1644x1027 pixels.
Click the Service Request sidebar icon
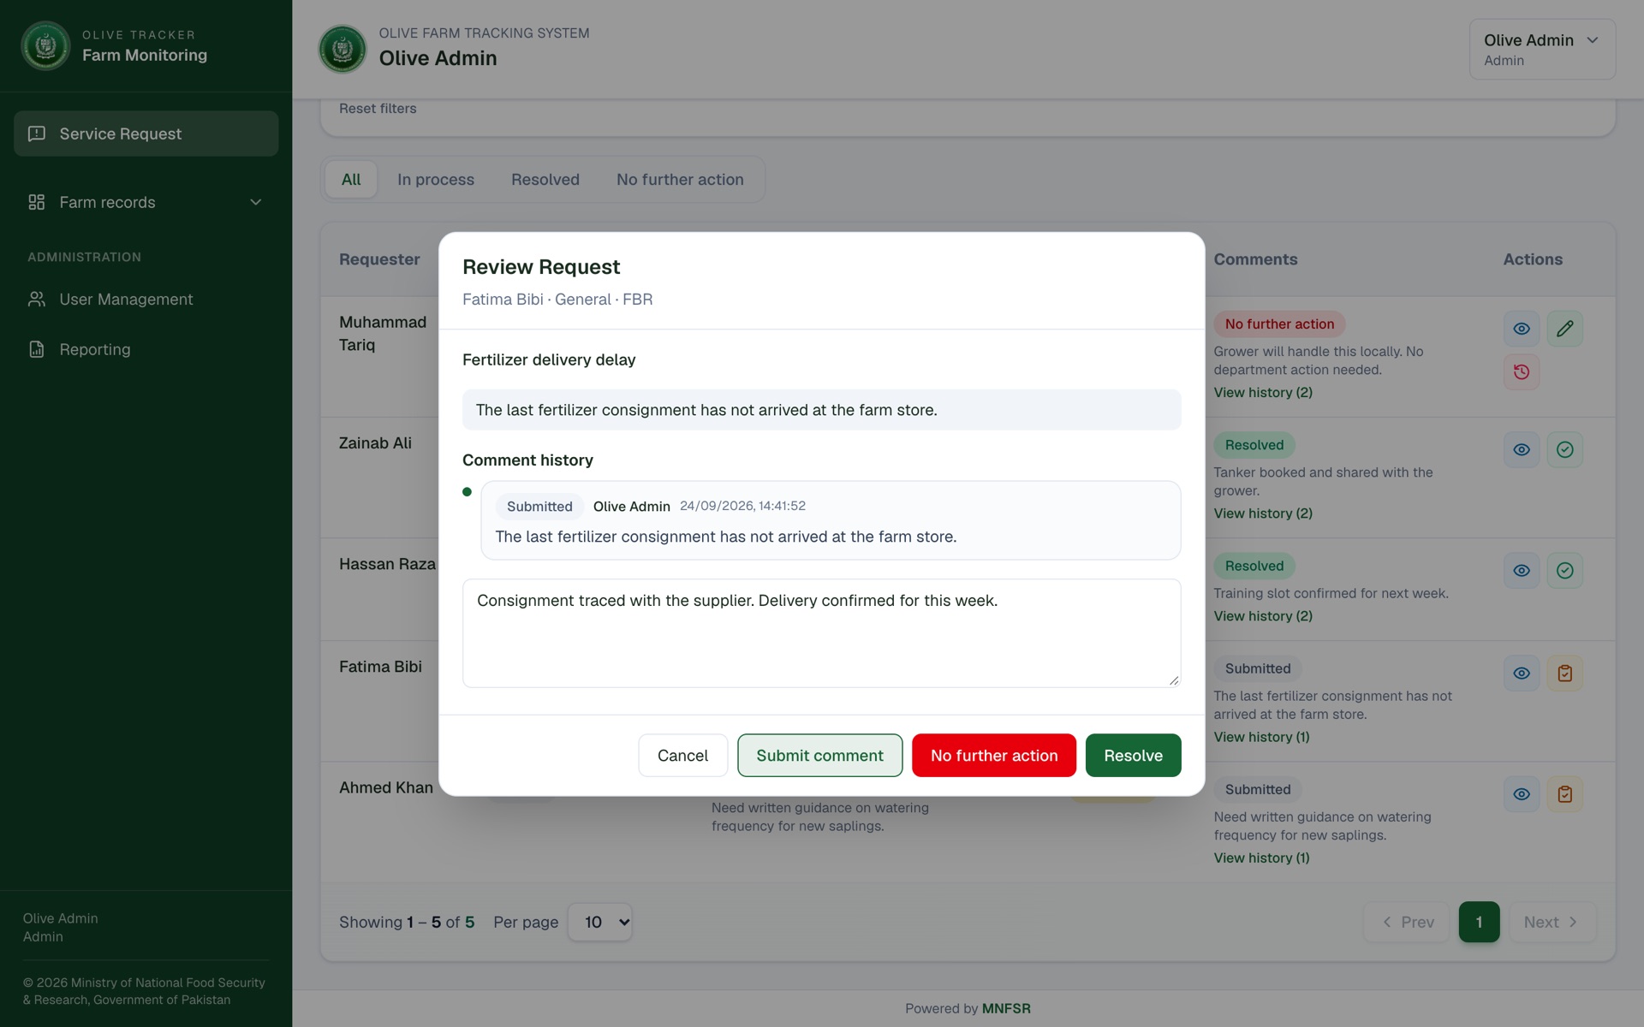tap(37, 134)
